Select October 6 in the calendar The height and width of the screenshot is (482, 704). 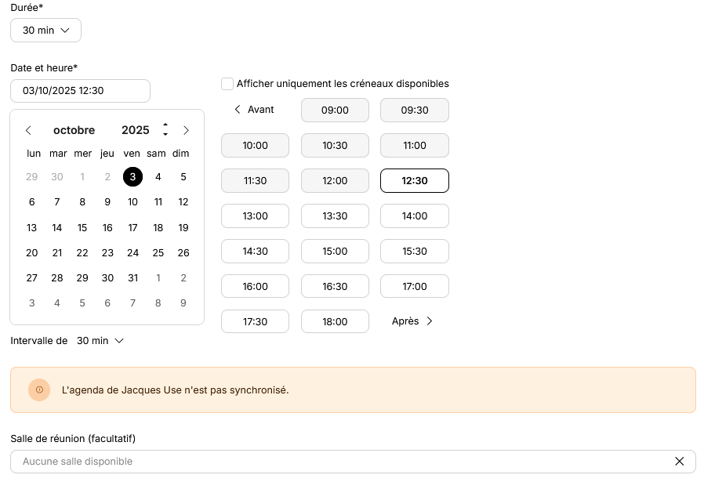32,202
